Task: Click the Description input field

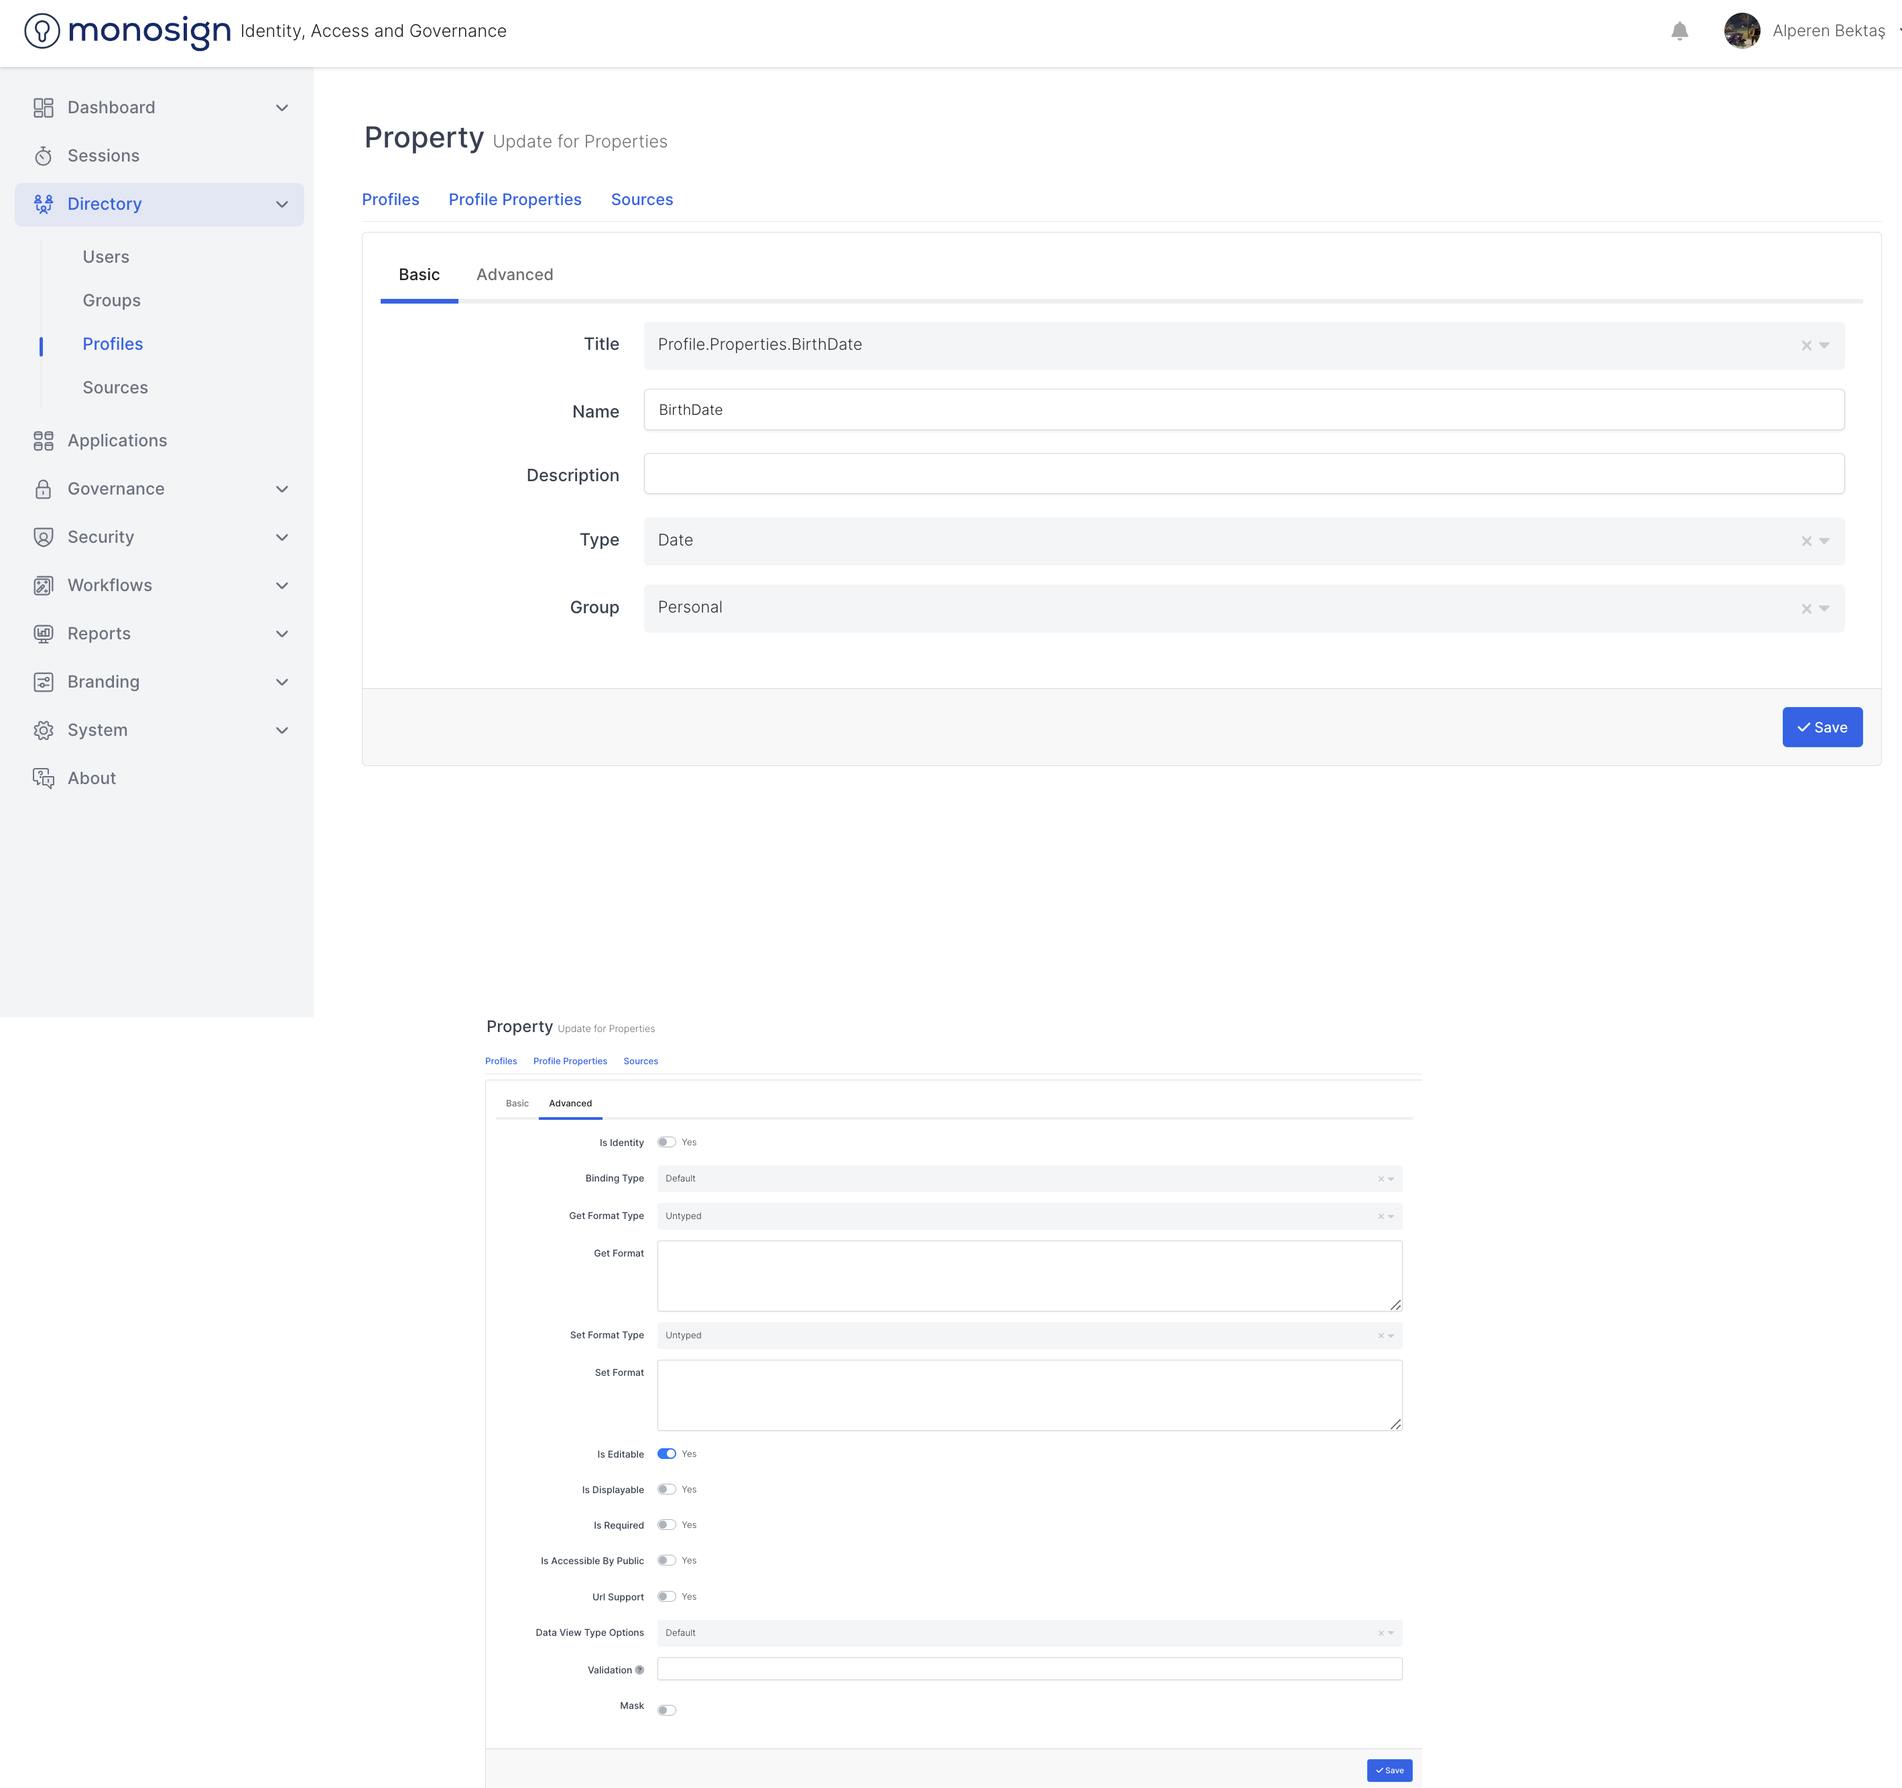Action: (1243, 474)
